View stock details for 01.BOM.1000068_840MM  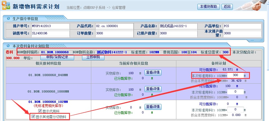pos(153,72)
